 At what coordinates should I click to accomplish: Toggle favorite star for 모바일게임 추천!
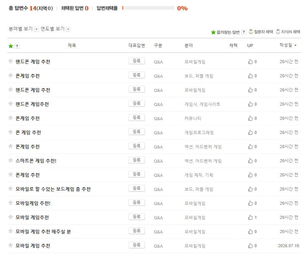click(x=11, y=203)
